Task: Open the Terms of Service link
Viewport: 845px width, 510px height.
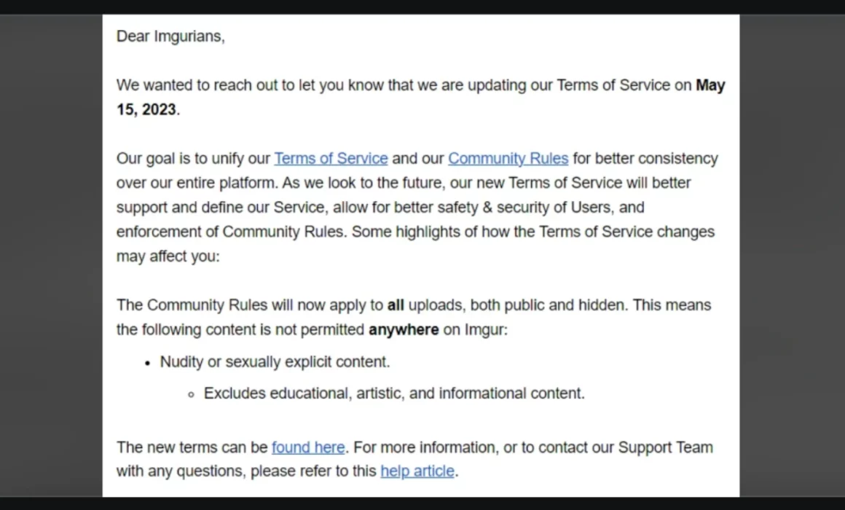Action: [x=331, y=159]
